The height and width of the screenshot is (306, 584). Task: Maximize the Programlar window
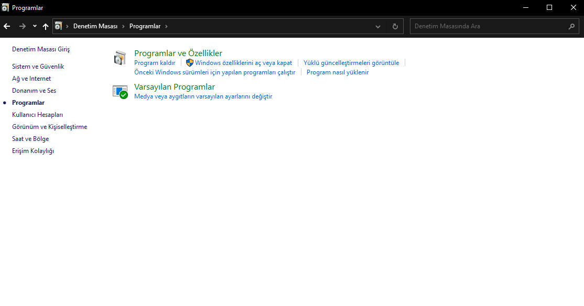(549, 7)
